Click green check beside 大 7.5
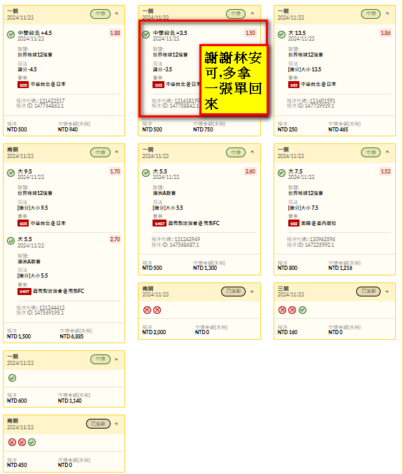This screenshot has width=403, height=474. coord(281,173)
